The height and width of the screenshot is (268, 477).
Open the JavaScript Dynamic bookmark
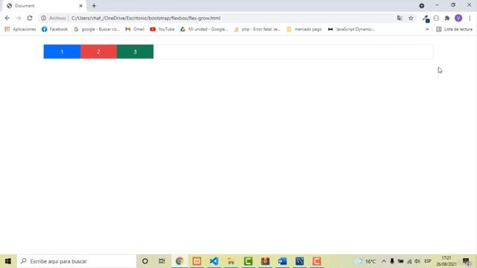[x=351, y=29]
